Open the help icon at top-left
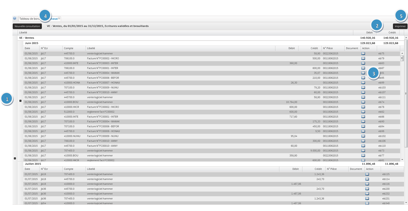 pos(14,18)
